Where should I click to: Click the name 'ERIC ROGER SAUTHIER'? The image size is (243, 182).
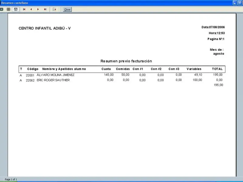tap(53, 80)
